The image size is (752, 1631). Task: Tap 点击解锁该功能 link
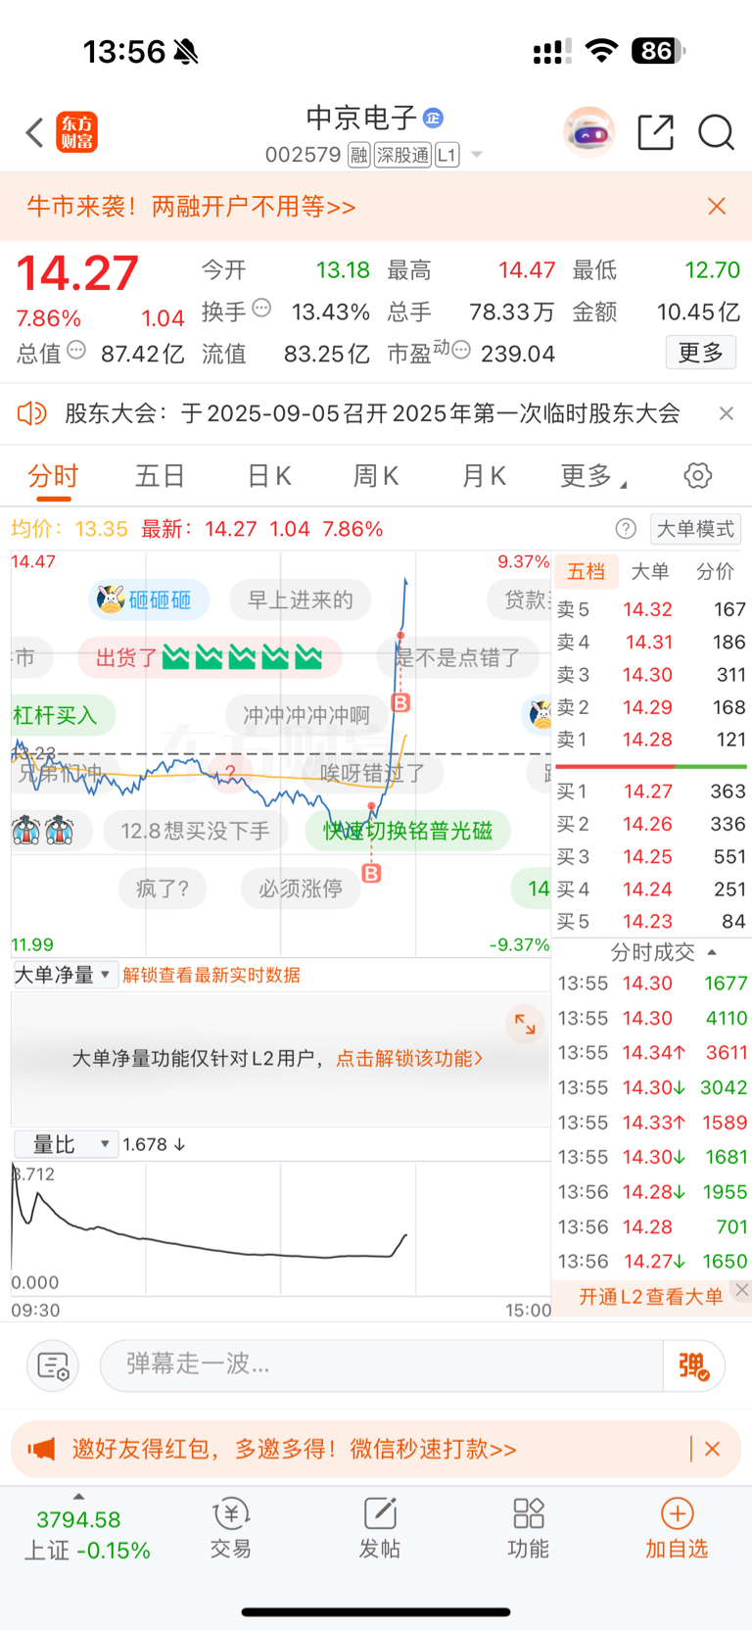(409, 1058)
